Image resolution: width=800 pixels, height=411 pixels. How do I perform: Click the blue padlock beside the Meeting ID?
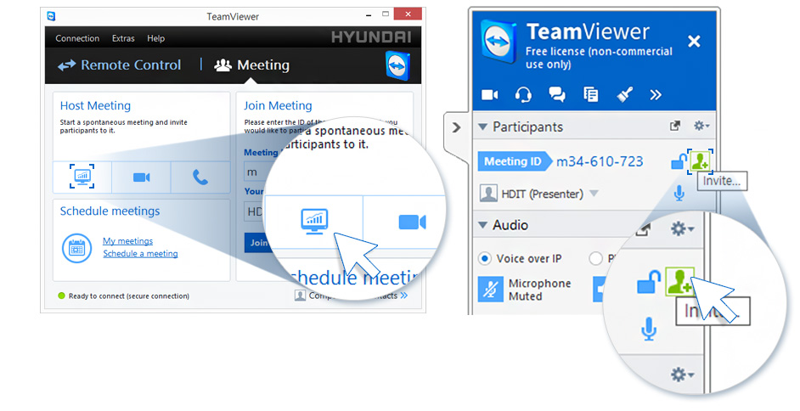(679, 162)
